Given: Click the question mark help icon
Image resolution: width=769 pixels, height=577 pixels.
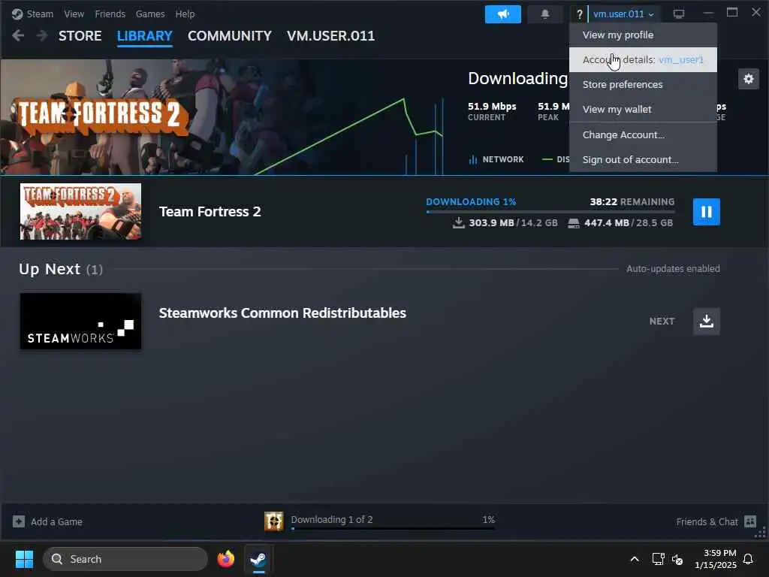Looking at the screenshot, I should [579, 14].
